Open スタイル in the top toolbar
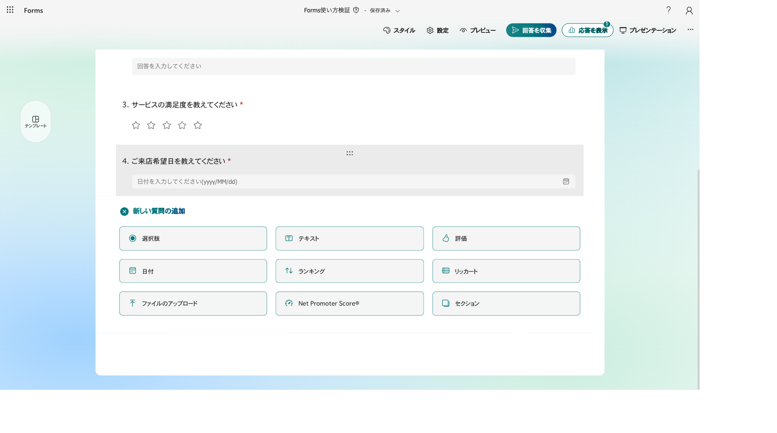The width and height of the screenshot is (777, 433). 399,30
